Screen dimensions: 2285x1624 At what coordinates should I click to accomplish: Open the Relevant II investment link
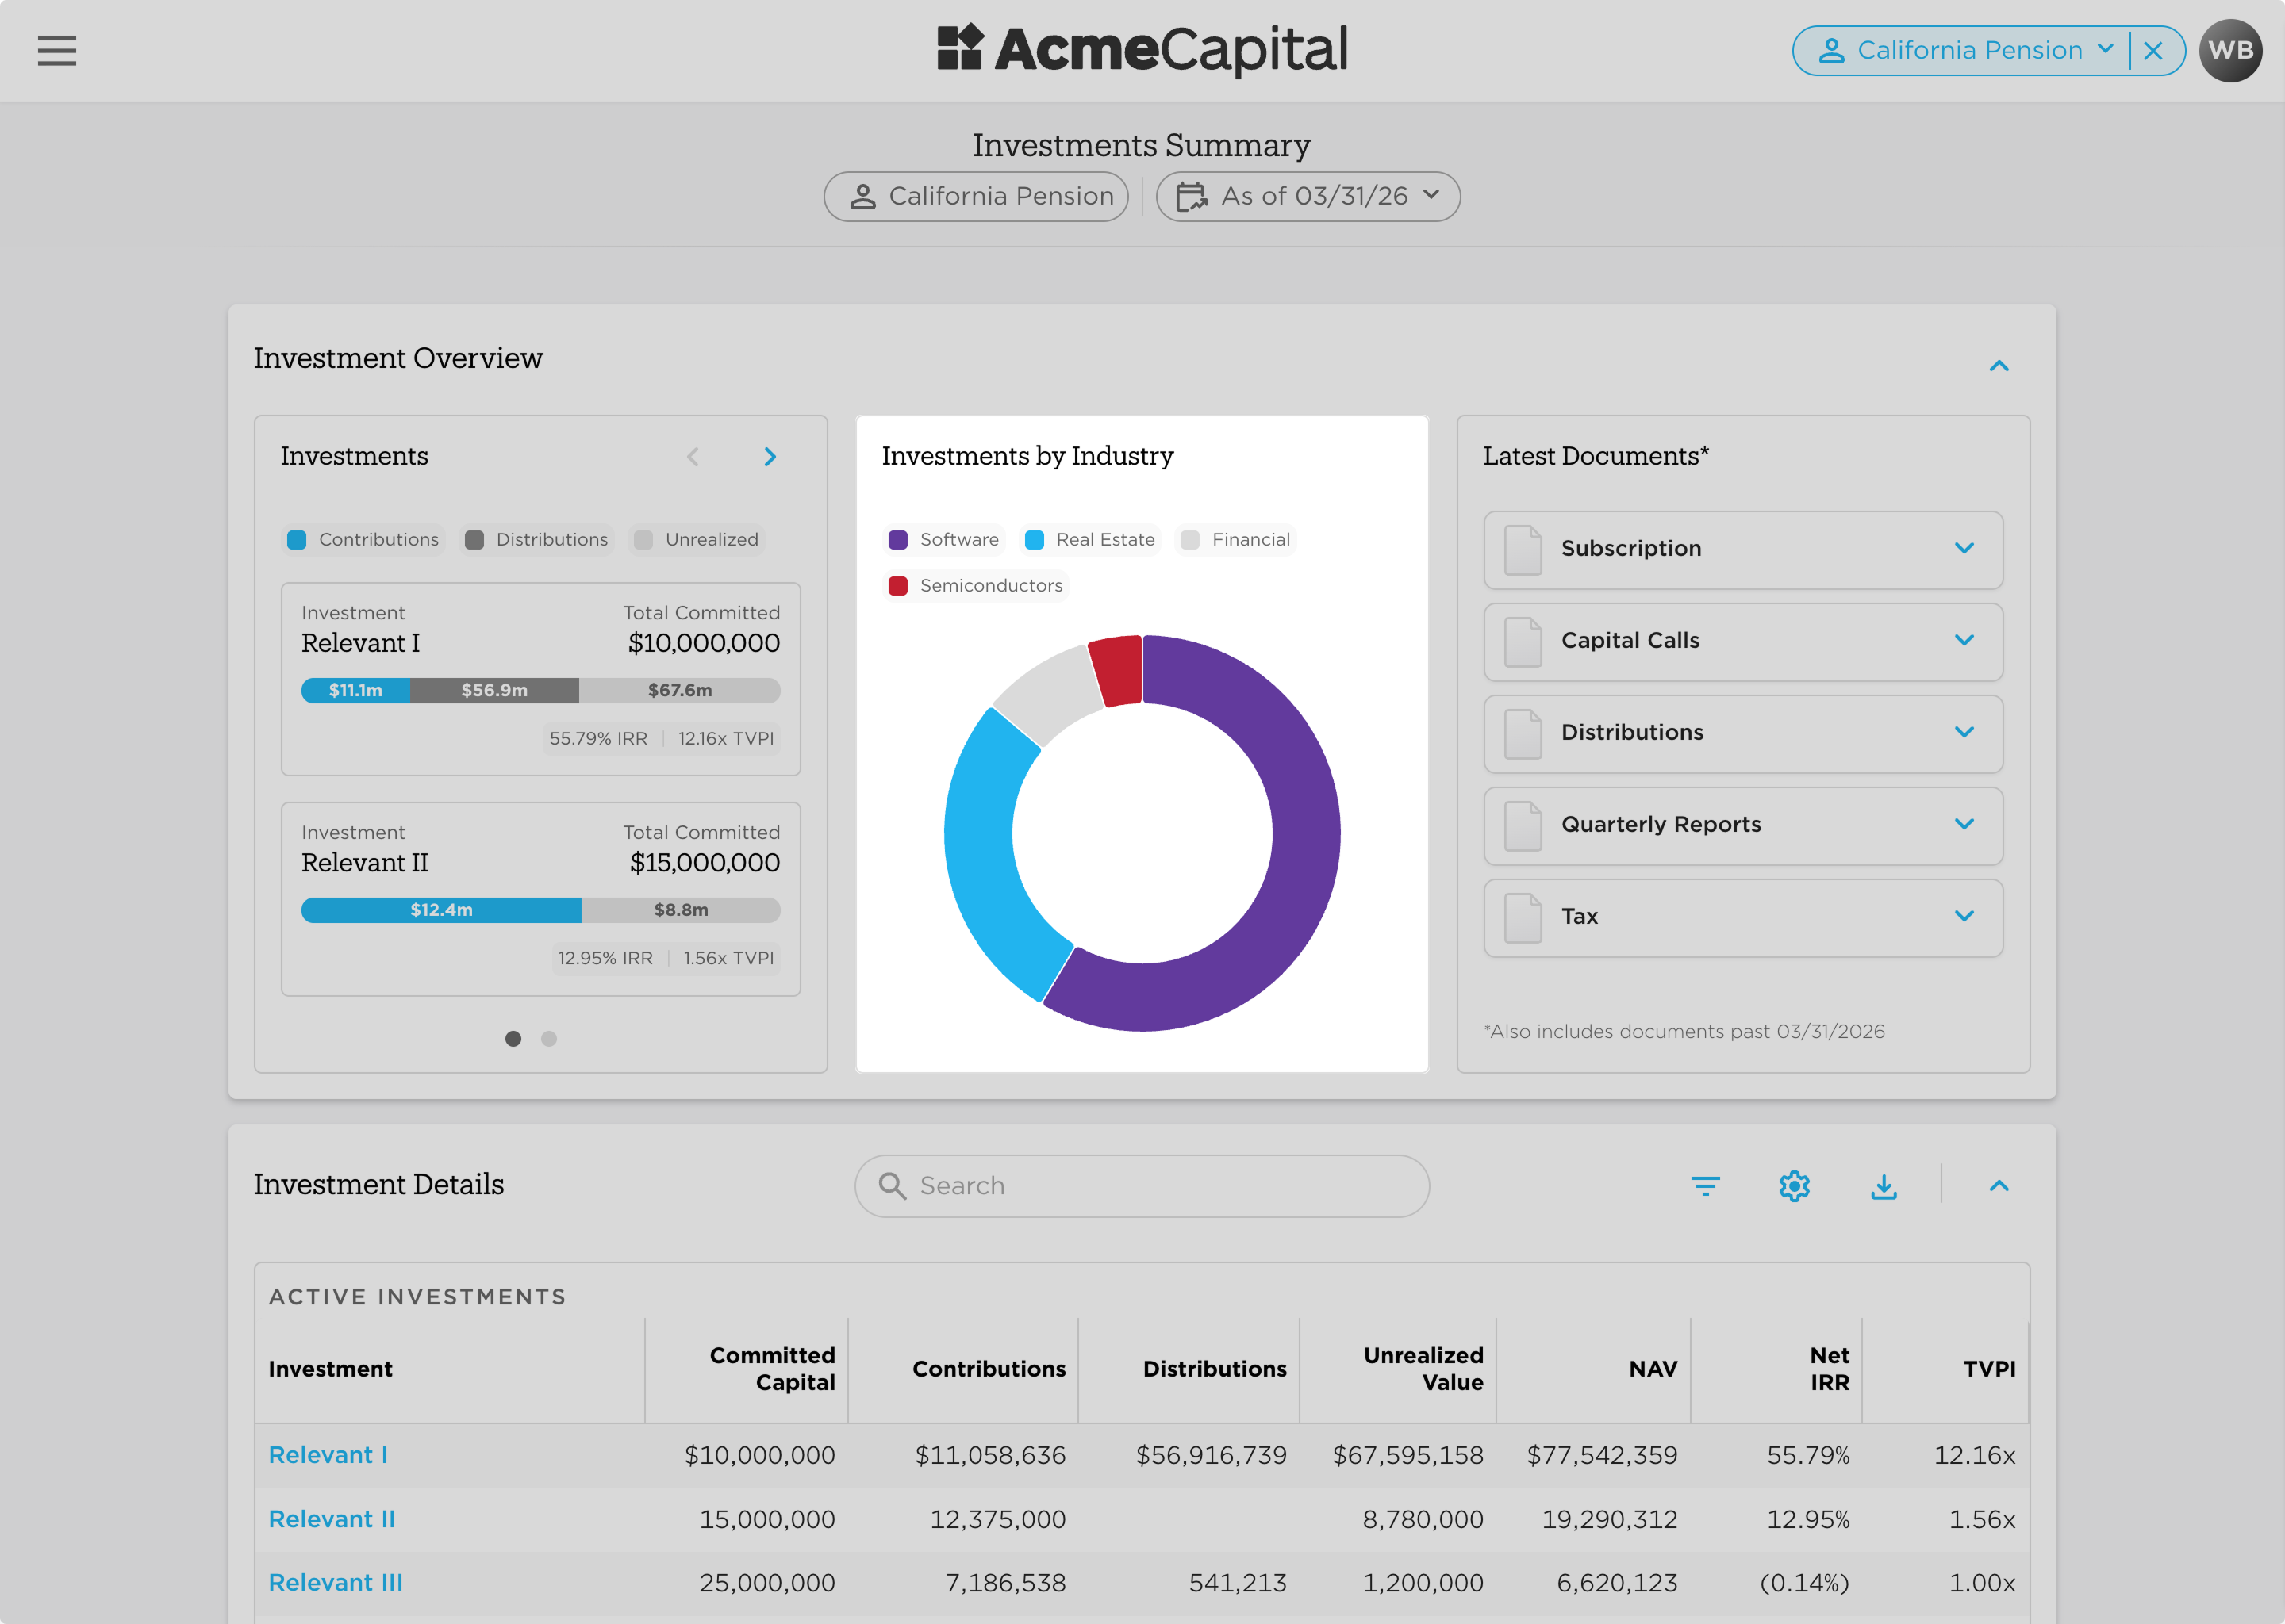(x=332, y=1519)
